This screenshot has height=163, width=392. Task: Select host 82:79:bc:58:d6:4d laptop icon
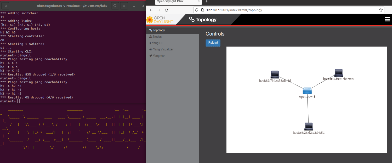275,74
